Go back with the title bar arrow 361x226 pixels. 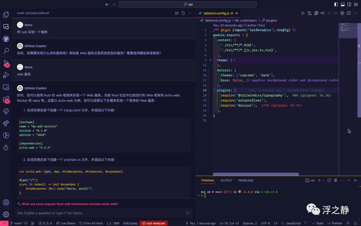tap(107, 4)
